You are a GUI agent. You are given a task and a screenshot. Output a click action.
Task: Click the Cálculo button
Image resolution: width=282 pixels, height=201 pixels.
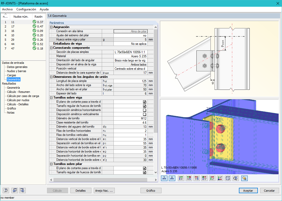pos(57,191)
